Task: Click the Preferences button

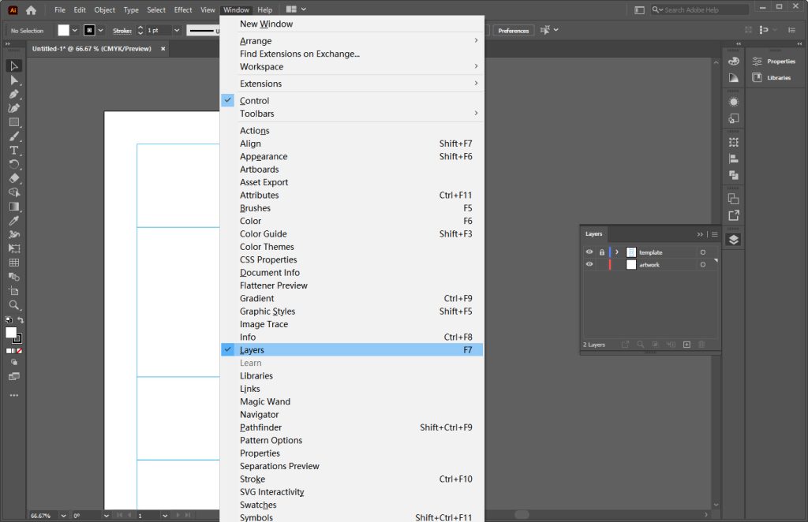Action: point(512,30)
